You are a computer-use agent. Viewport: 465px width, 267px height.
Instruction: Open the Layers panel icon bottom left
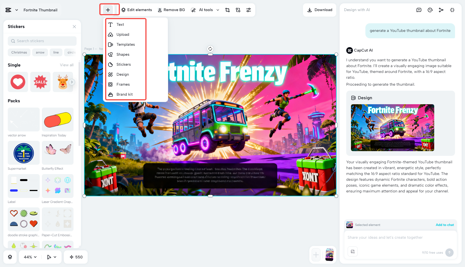pyautogui.click(x=10, y=257)
